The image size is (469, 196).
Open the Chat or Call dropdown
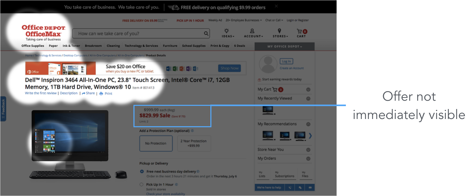click(274, 20)
